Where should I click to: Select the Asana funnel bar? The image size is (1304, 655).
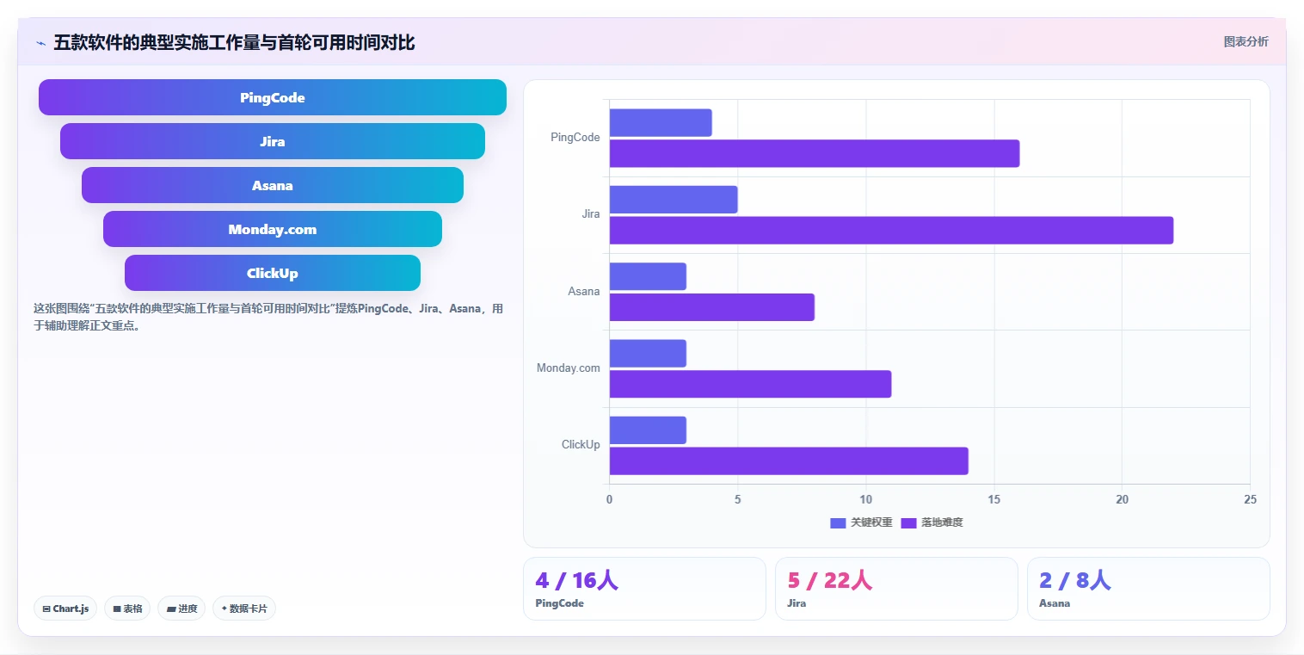coord(273,185)
